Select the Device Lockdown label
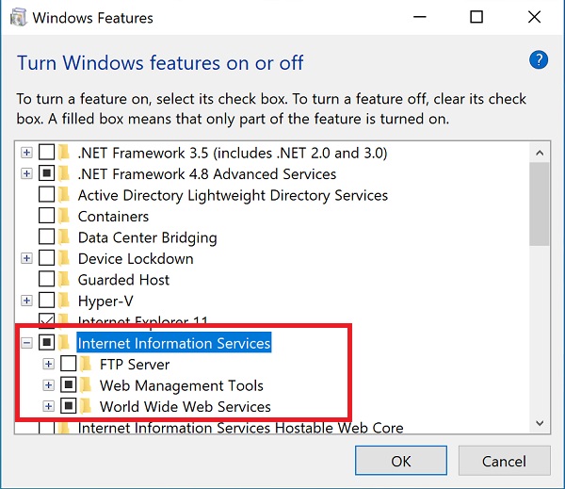565x489 pixels. 136,258
